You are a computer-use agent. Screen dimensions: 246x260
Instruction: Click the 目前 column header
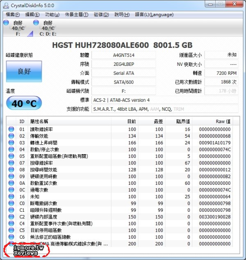point(125,121)
